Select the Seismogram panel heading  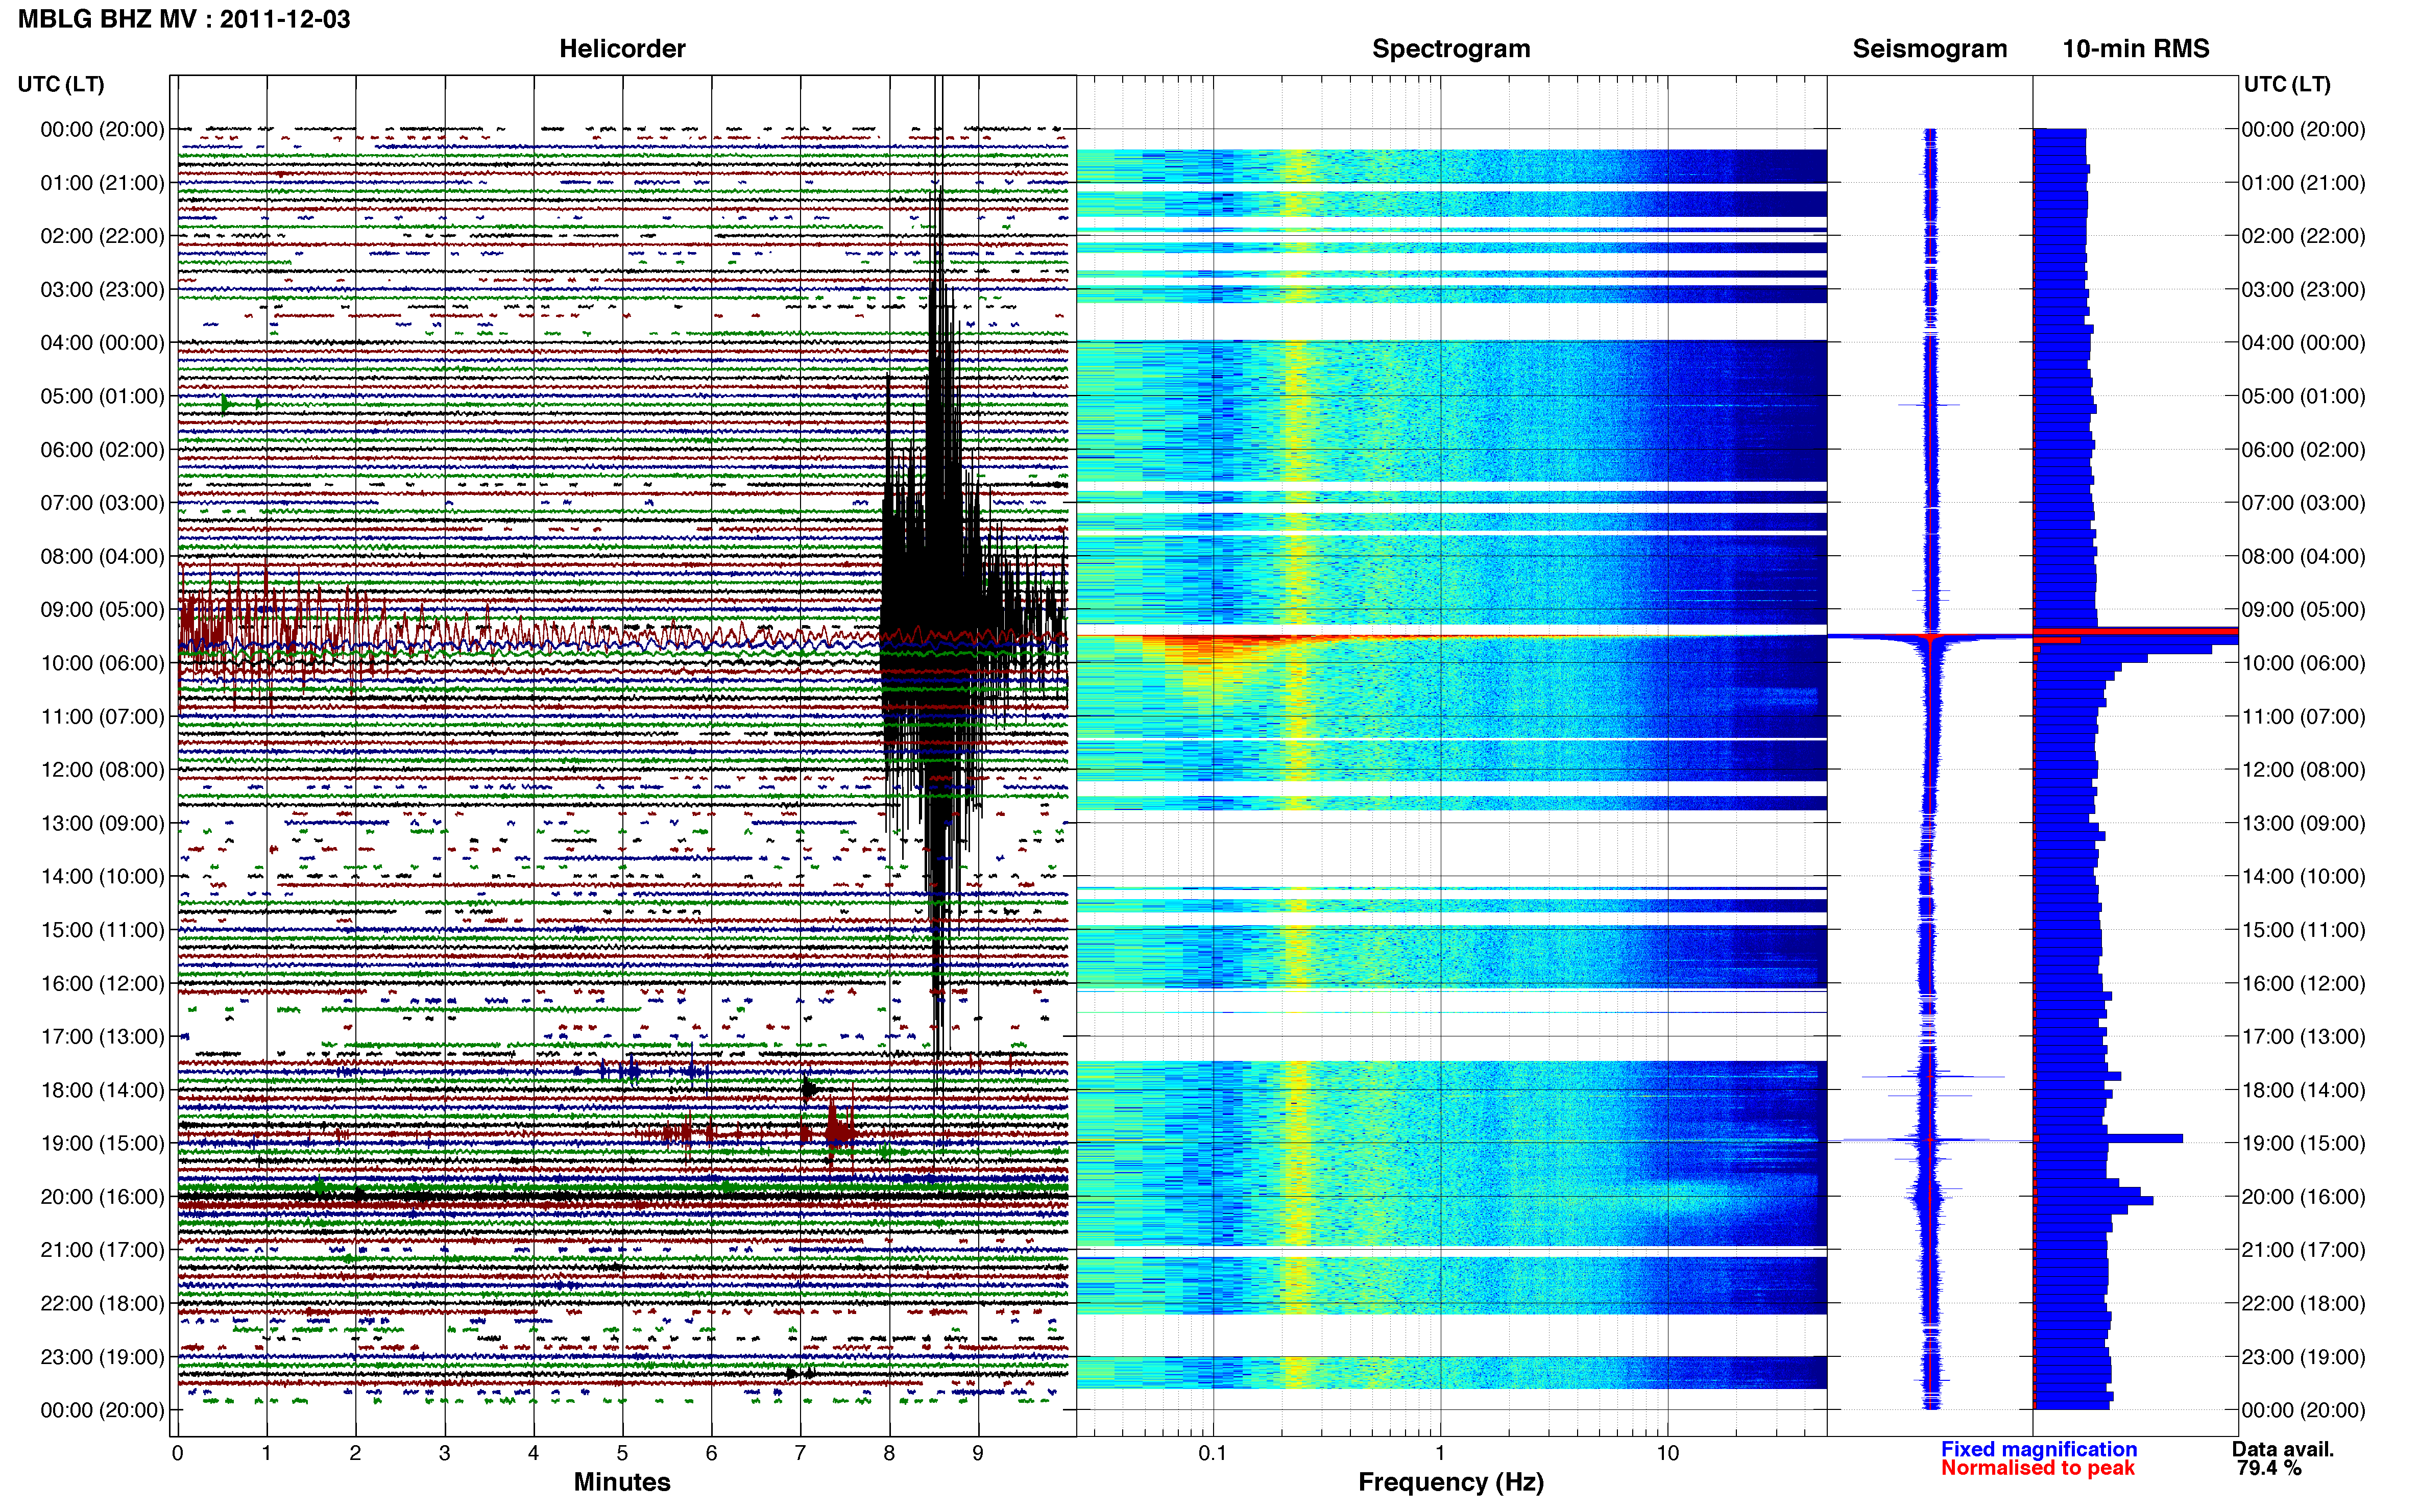click(x=1929, y=48)
